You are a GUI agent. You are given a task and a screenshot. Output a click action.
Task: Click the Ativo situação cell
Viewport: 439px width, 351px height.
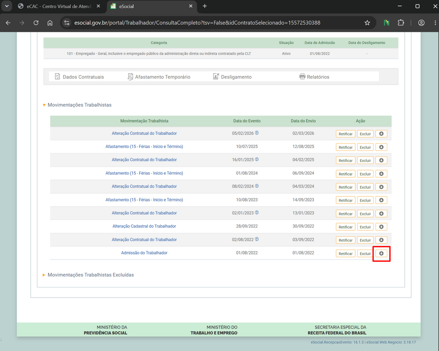(x=286, y=53)
